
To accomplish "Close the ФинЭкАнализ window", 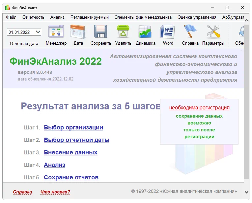I will point(242,8).
